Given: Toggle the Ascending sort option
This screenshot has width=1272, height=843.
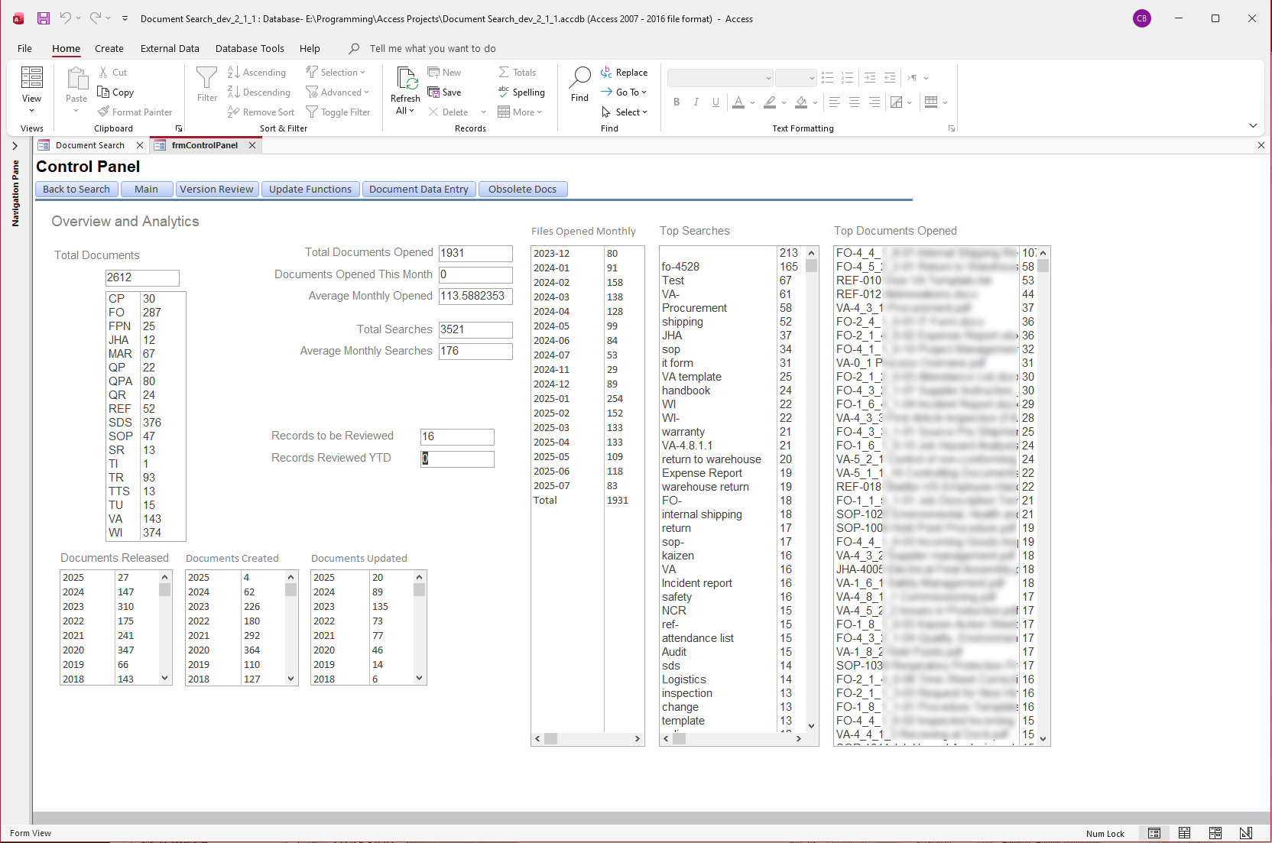Looking at the screenshot, I should tap(257, 73).
